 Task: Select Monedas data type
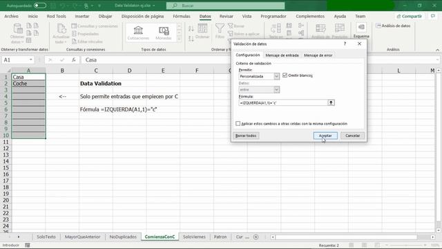coord(164,33)
